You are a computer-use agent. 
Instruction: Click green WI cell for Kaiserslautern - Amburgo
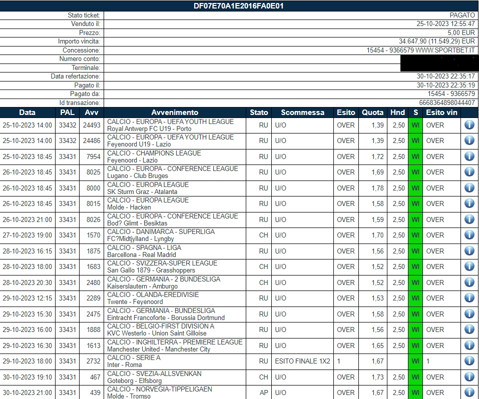pyautogui.click(x=415, y=282)
